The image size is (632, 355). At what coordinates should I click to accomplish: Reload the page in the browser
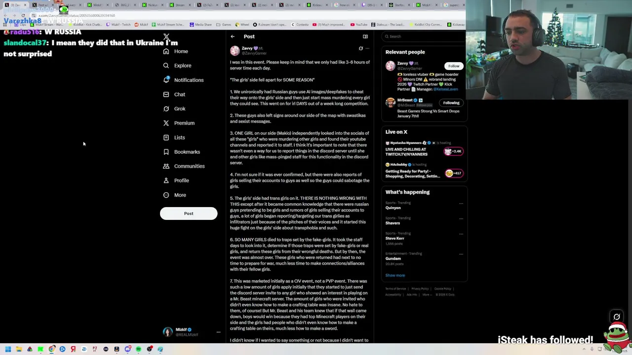coord(23,16)
